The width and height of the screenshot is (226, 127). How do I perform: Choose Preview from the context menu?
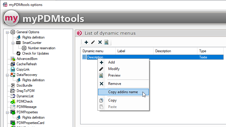(114, 75)
